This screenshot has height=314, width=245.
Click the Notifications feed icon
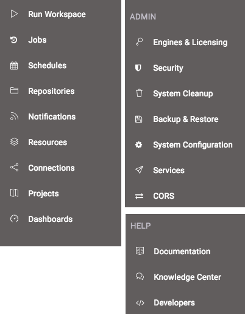pos(14,116)
